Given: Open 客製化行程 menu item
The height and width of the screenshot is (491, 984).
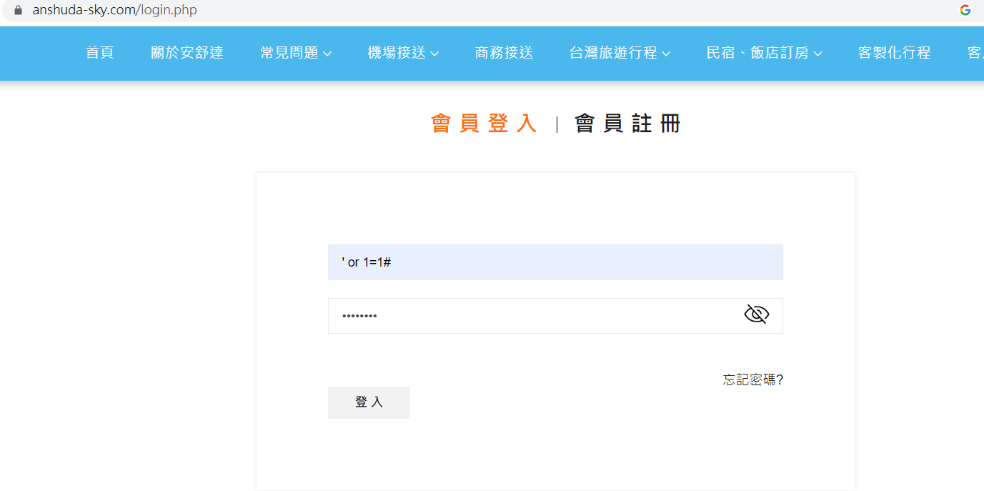Looking at the screenshot, I should tap(894, 53).
